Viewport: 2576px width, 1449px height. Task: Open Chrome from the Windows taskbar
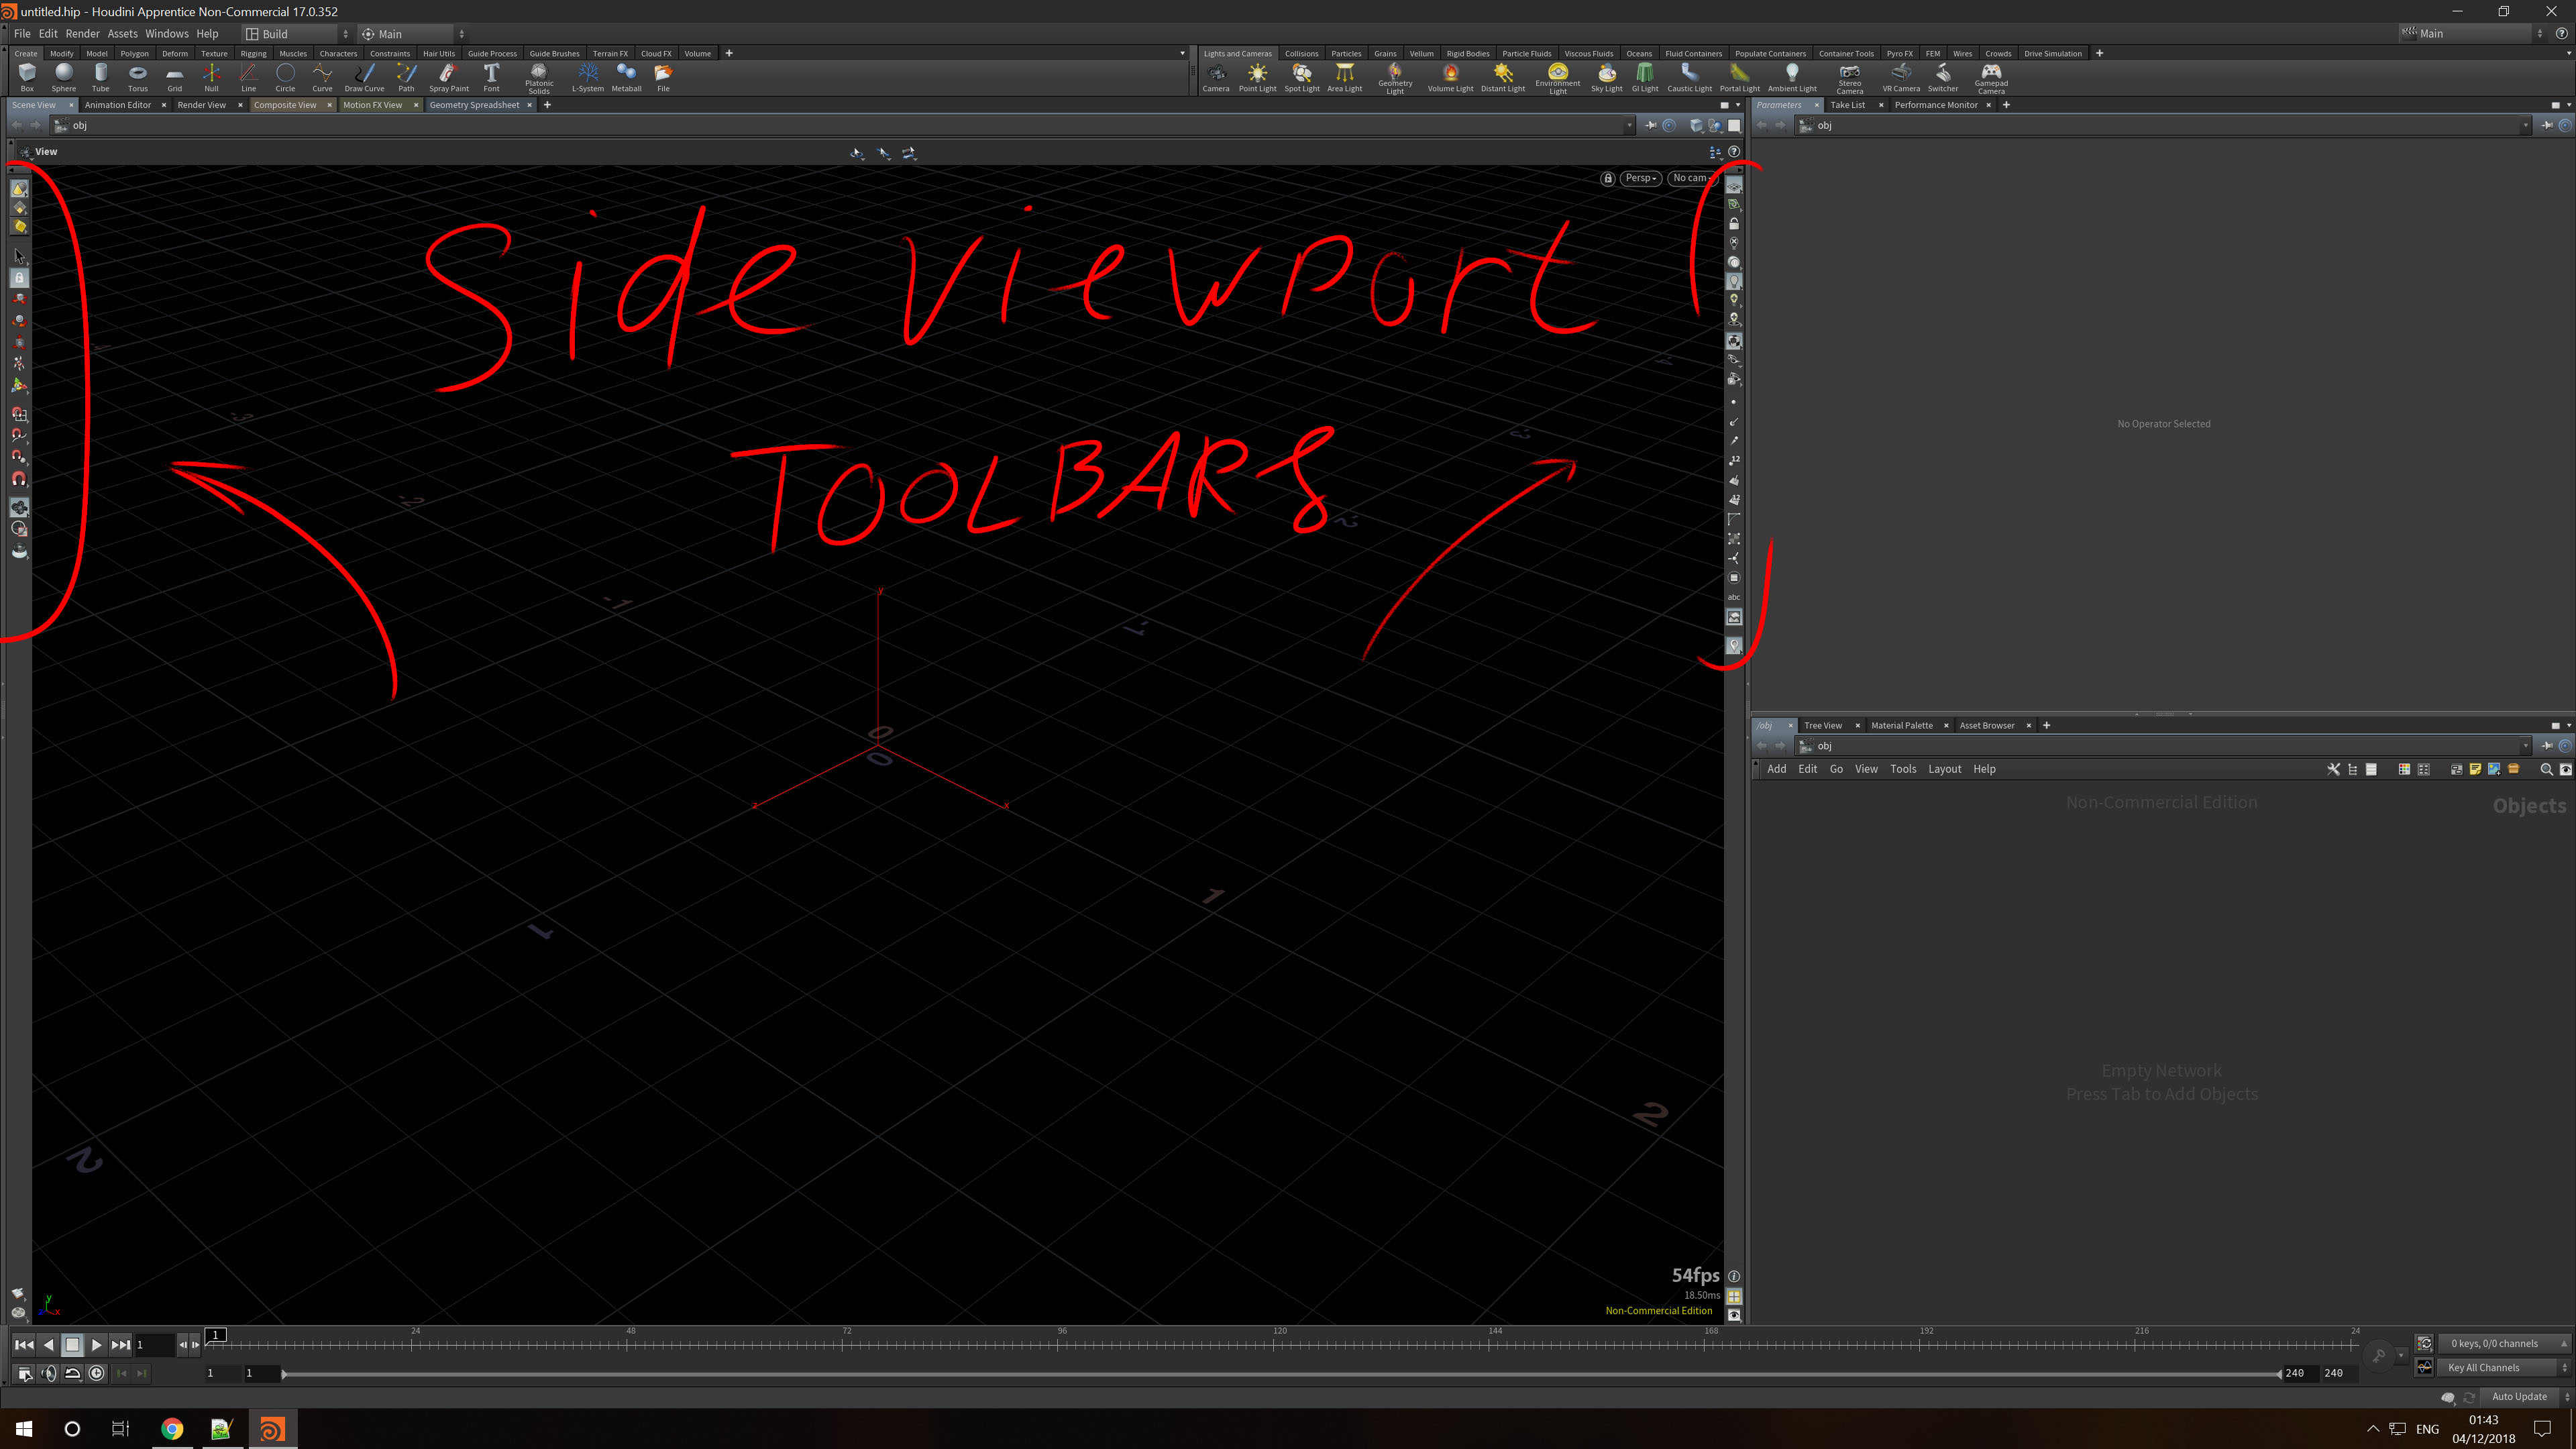pos(172,1429)
